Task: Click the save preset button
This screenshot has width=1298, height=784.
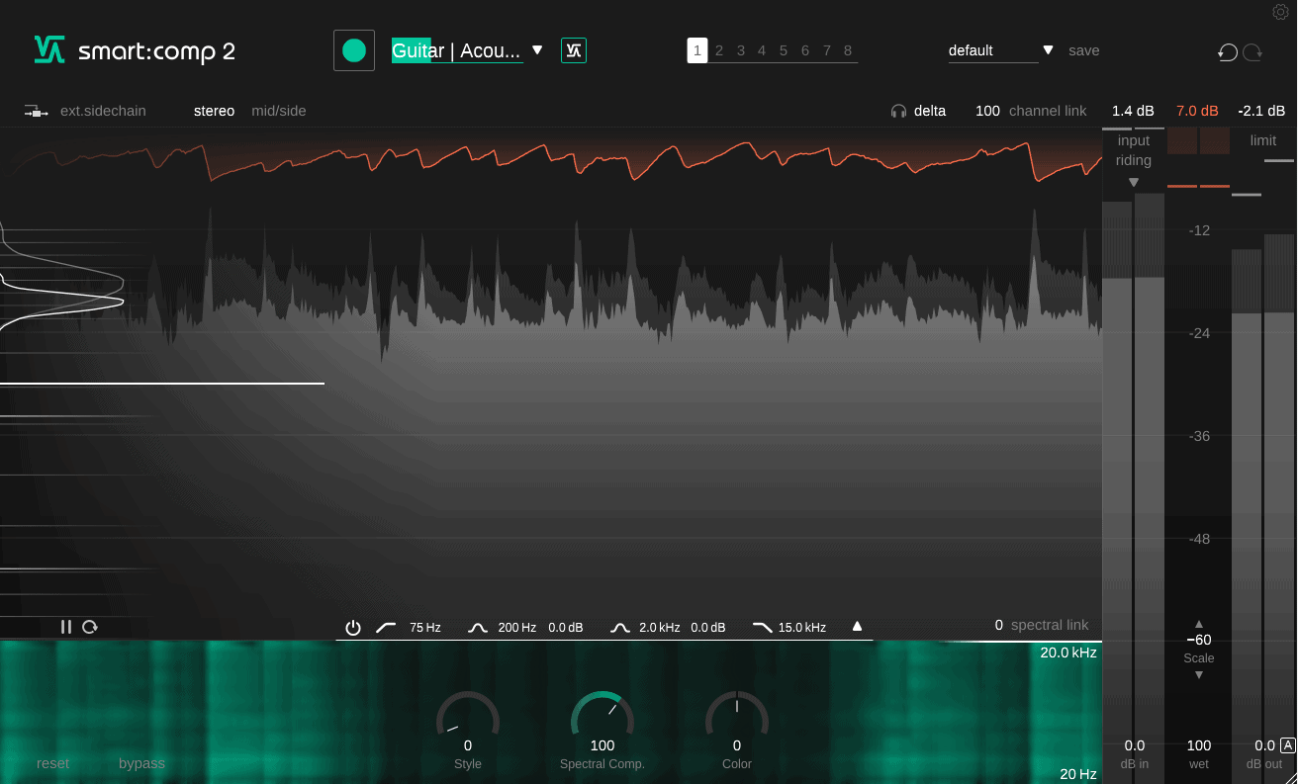Action: (x=1083, y=50)
